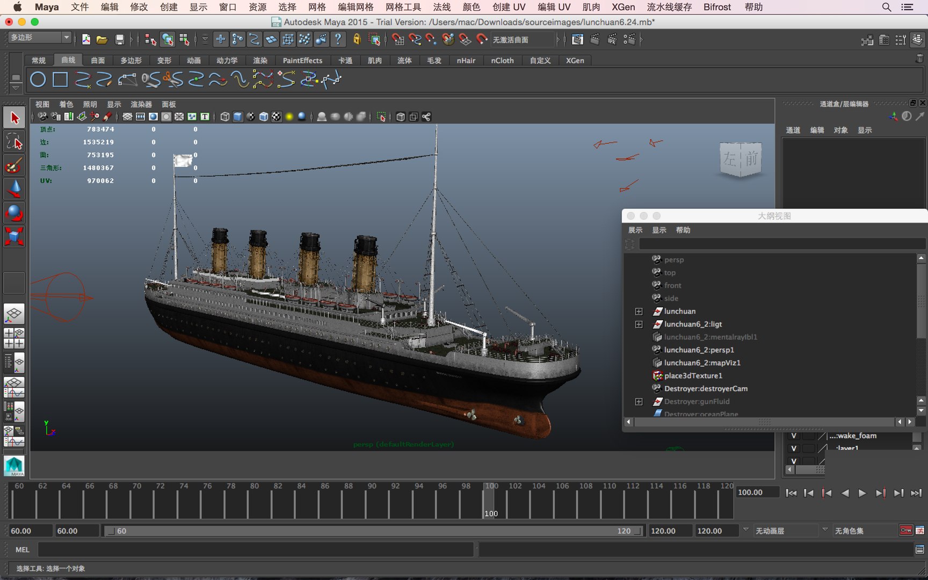The image size is (928, 580).
Task: Expand lunchuan6_2:ligt in outliner
Action: coord(639,324)
